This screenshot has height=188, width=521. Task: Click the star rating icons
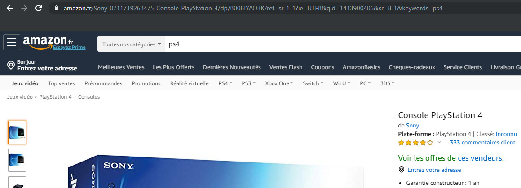[x=415, y=143]
